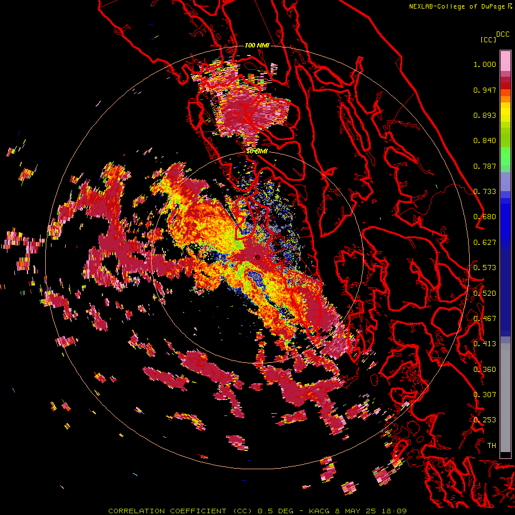
Task: Click the 0.787 legend value
Action: click(485, 166)
